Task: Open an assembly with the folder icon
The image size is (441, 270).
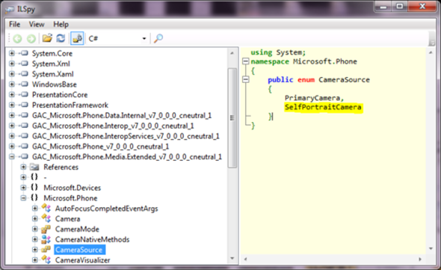Action: pos(47,38)
